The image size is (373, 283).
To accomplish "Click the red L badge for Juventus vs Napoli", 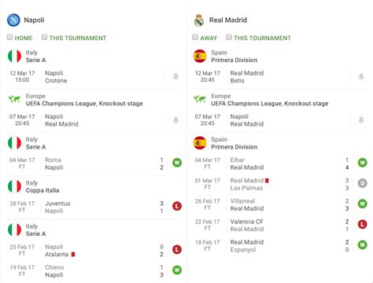I will (177, 206).
